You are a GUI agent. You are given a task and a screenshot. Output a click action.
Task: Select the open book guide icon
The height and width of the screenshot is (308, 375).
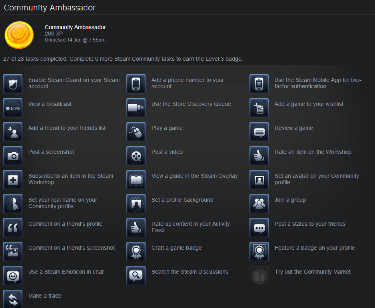click(x=136, y=180)
